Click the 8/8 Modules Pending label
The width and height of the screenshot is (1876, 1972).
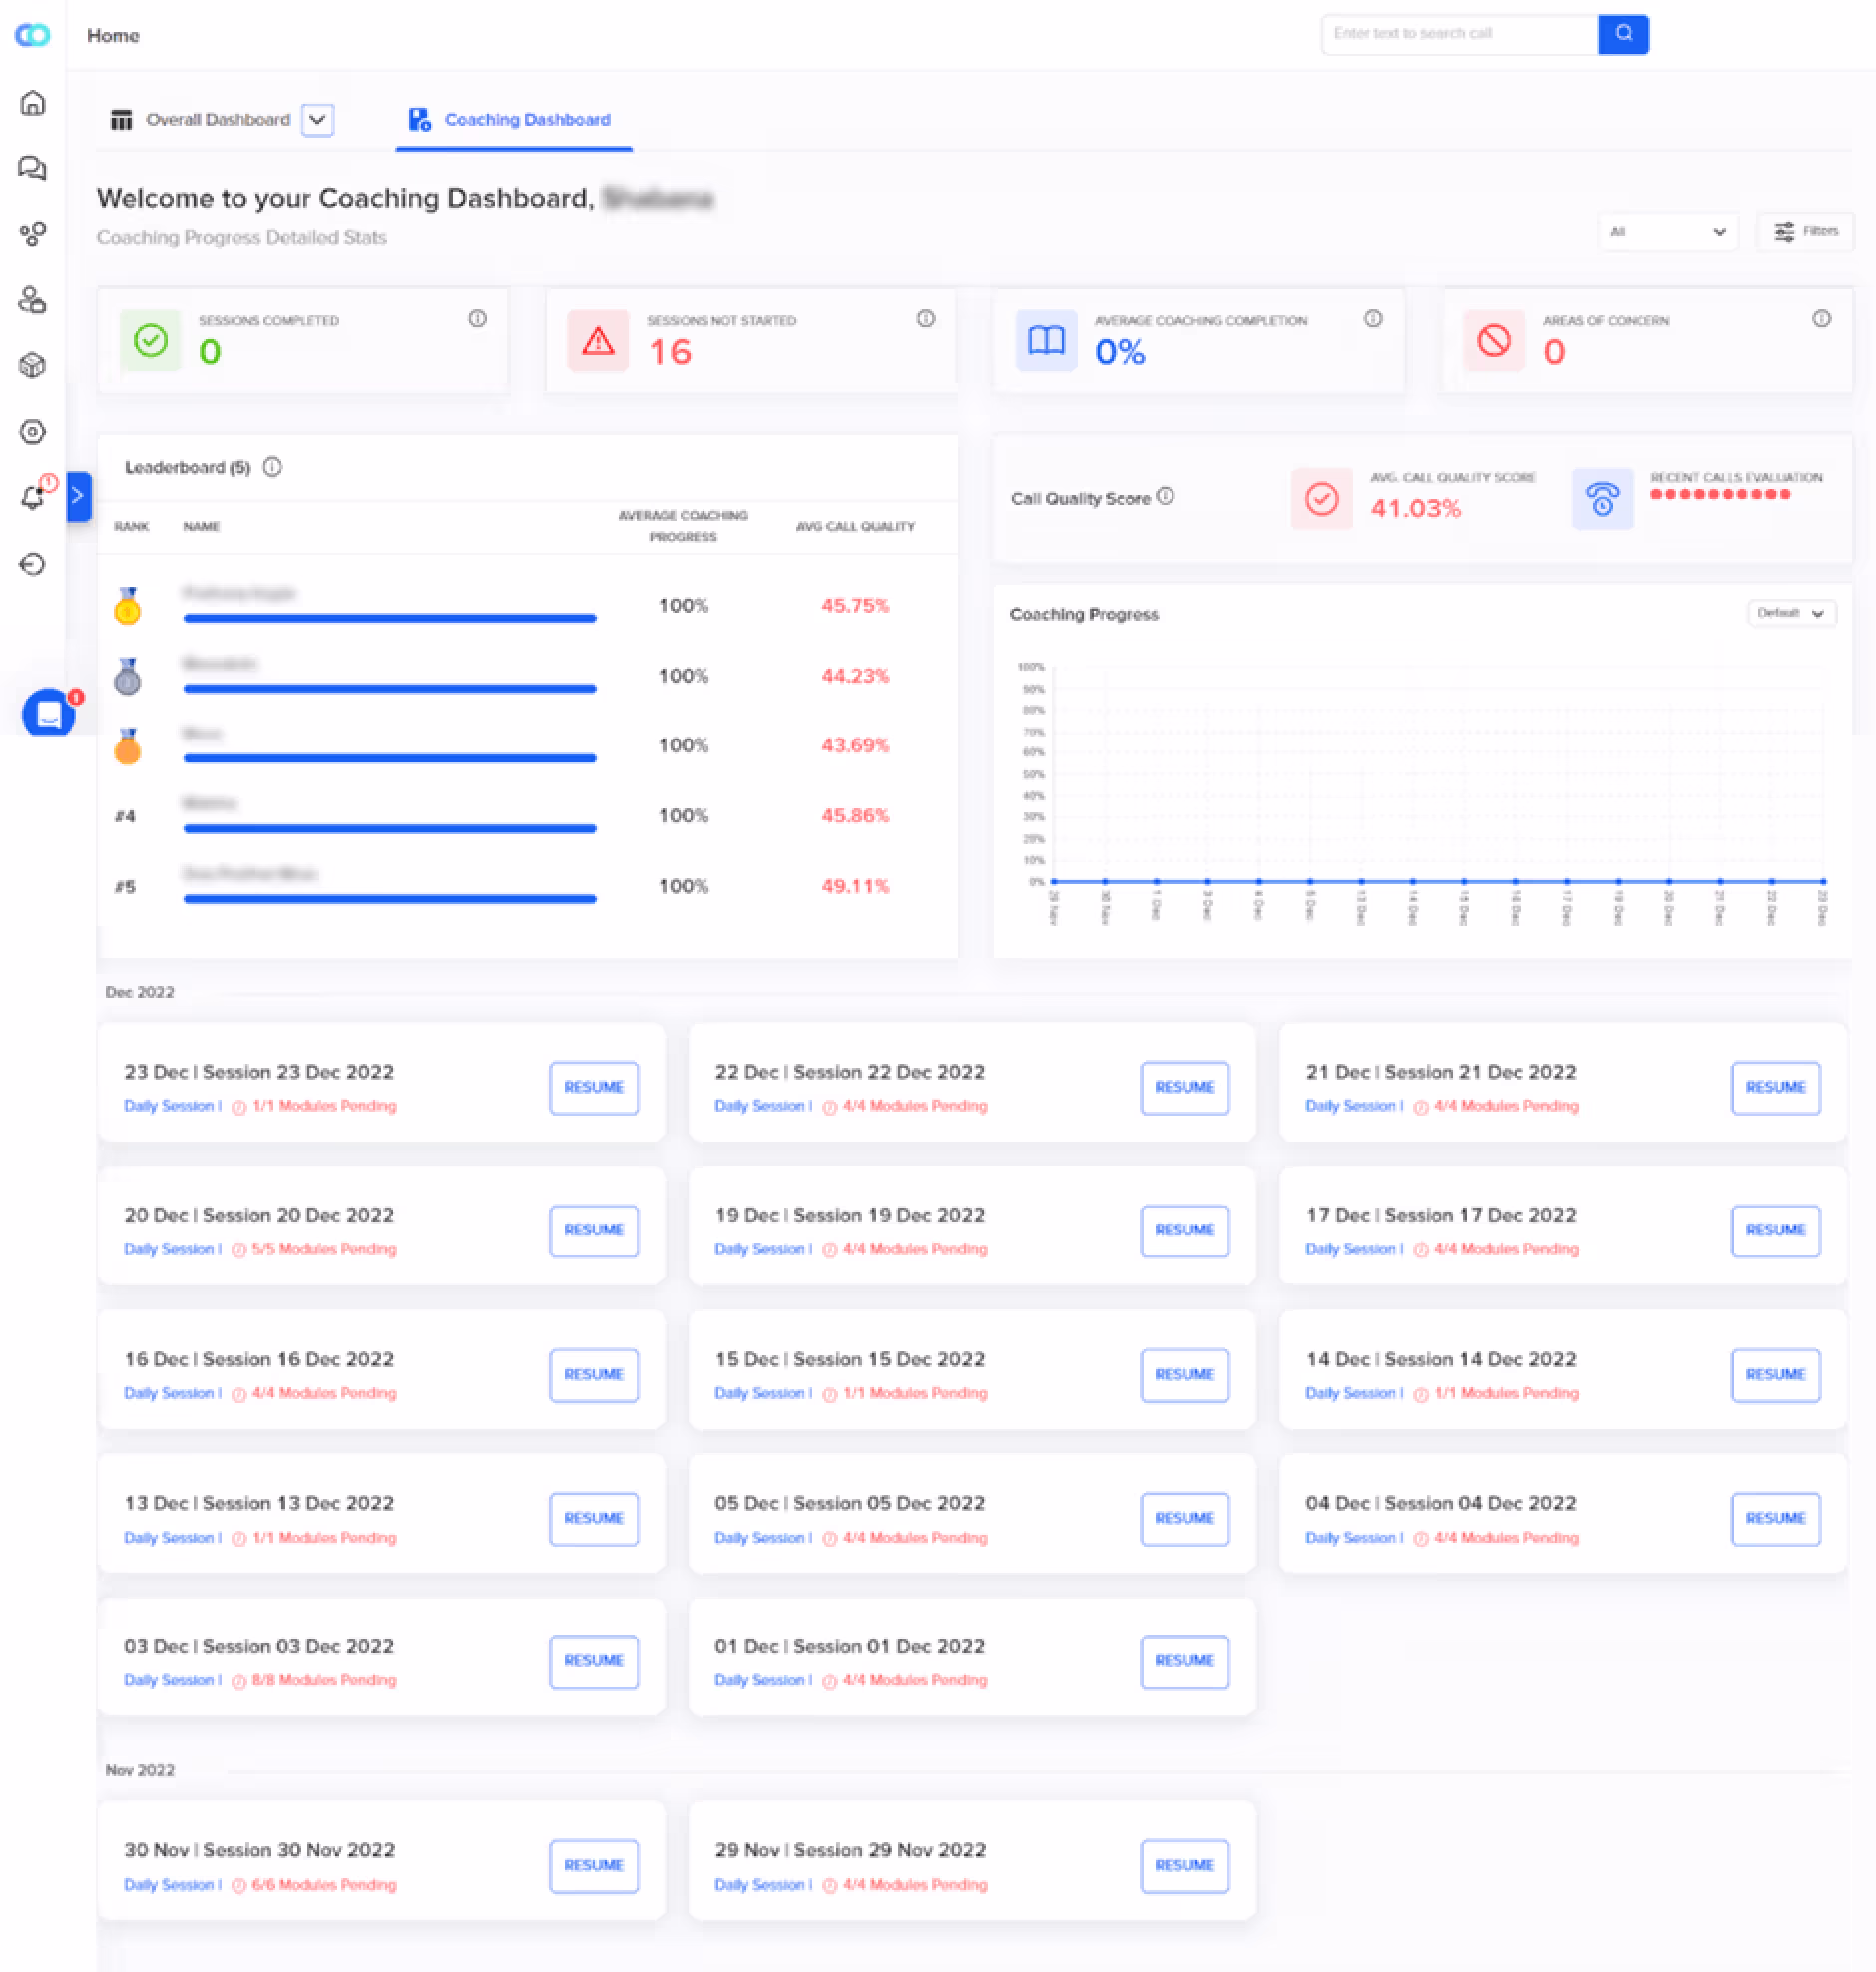tap(324, 1680)
